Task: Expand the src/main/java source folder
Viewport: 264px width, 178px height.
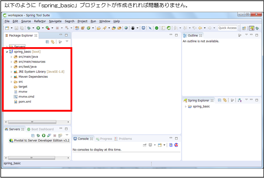Action: (11, 57)
